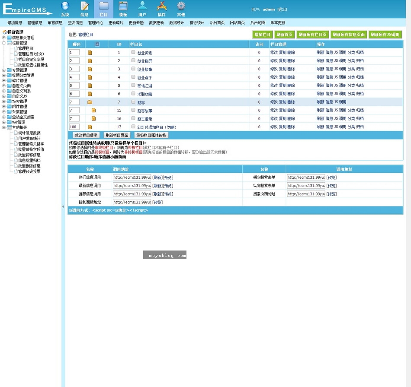
Task: Click the page icon in 创业指导 row
Action: point(90,61)
